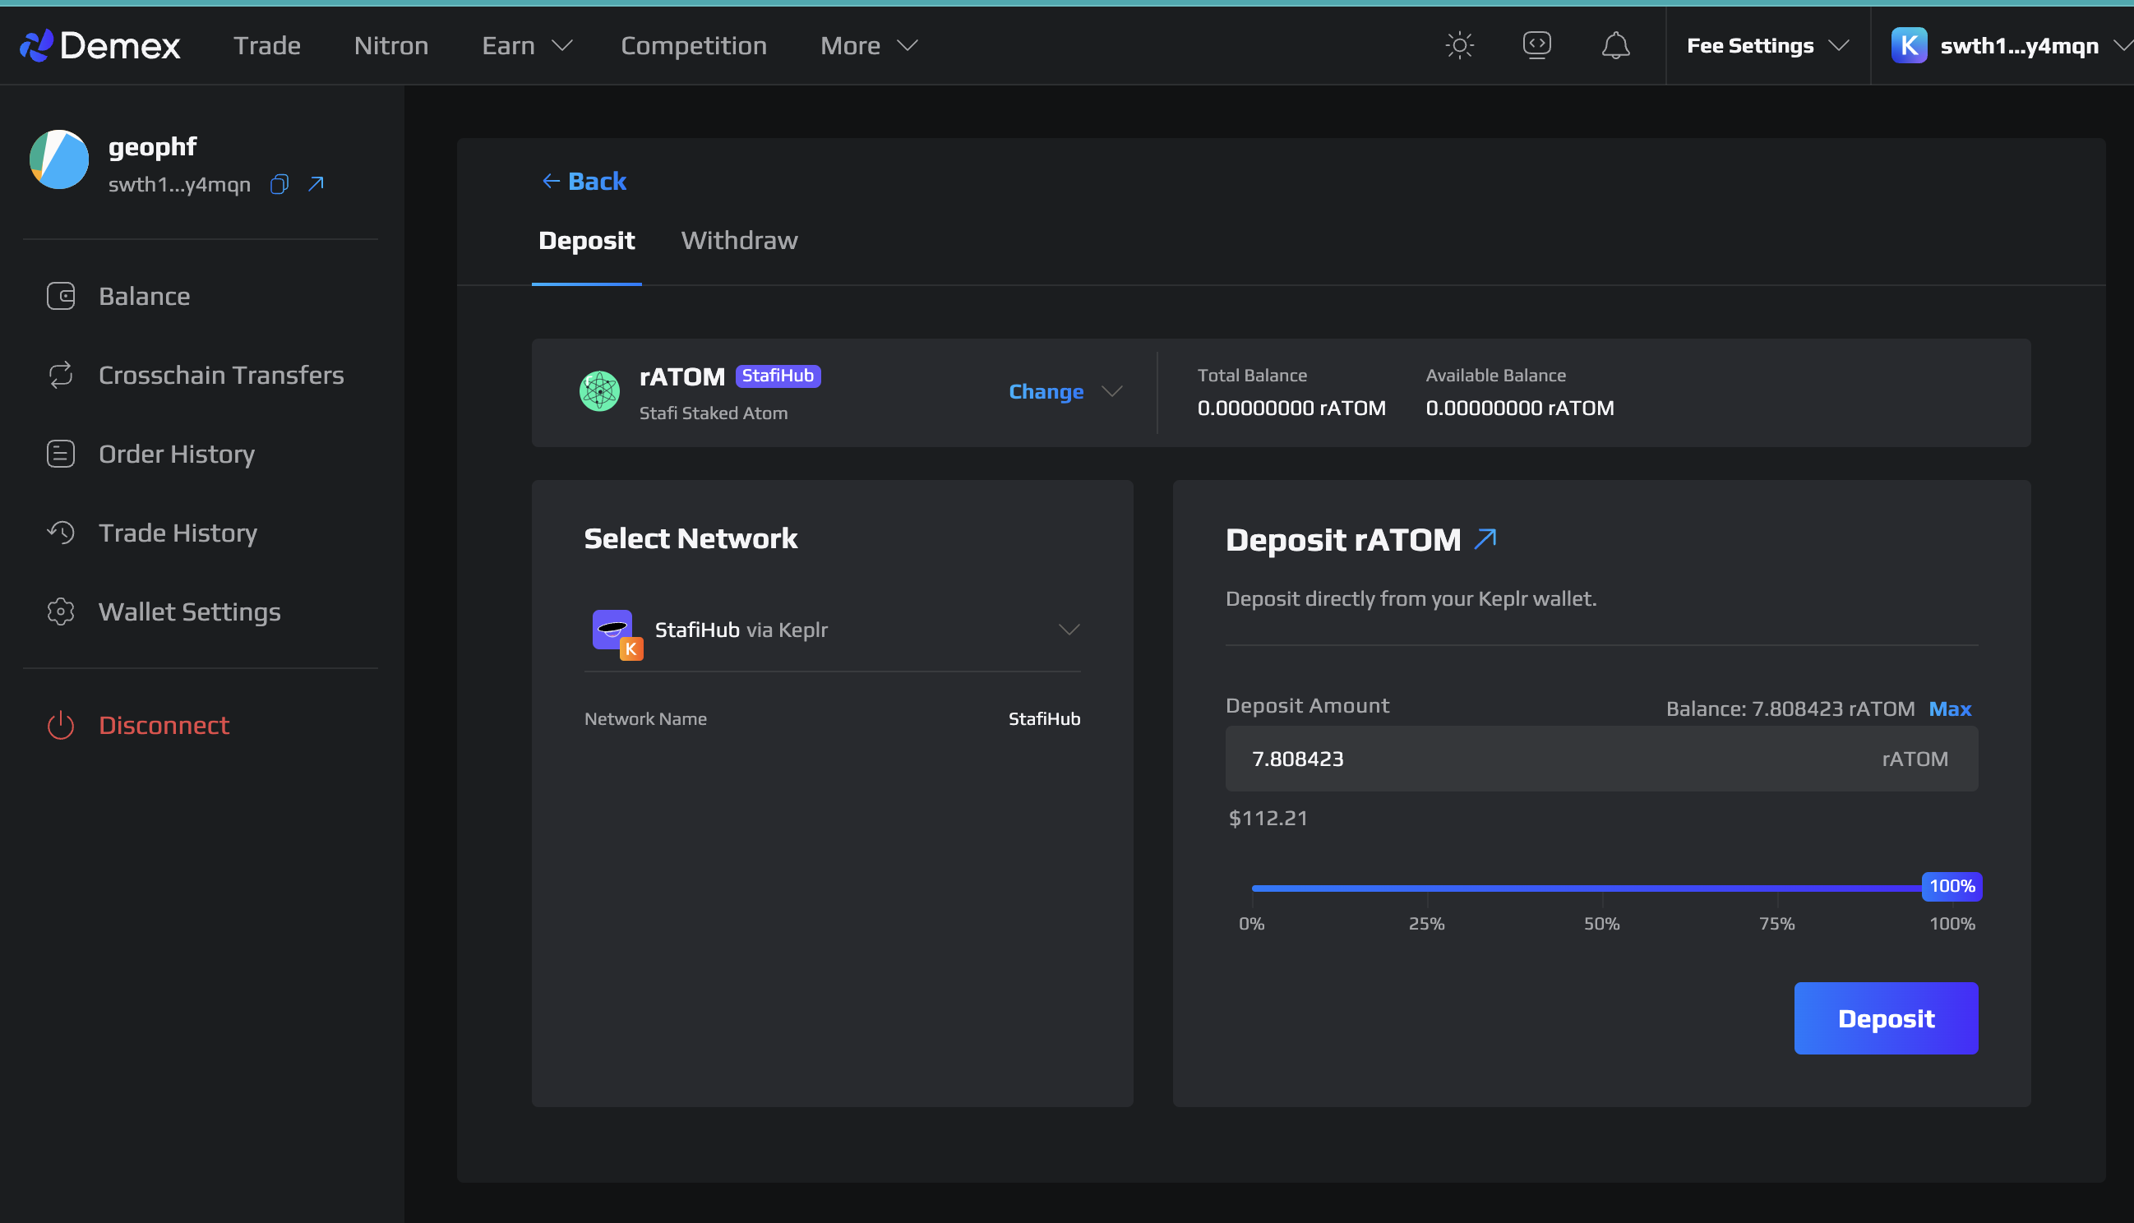Open the code widget icon in header

click(x=1536, y=45)
